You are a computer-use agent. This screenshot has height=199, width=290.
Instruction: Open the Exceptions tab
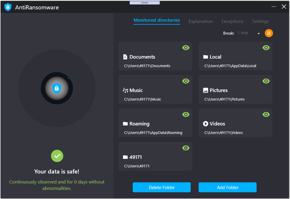point(232,21)
